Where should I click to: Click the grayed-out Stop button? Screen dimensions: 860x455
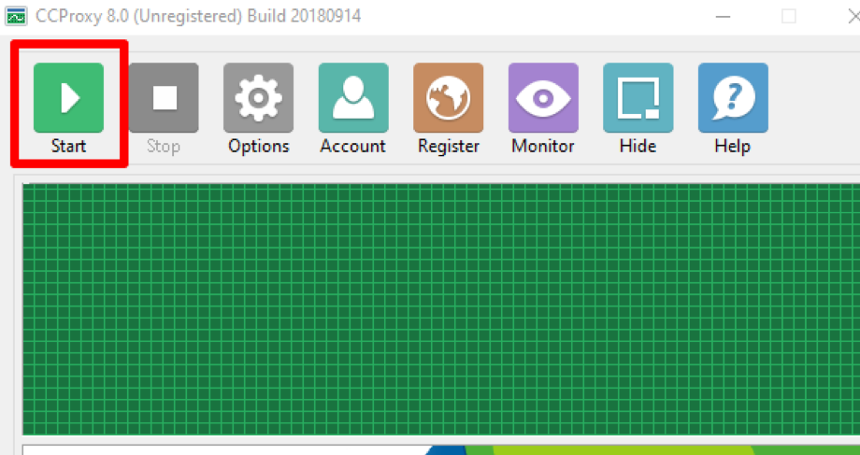[x=164, y=98]
